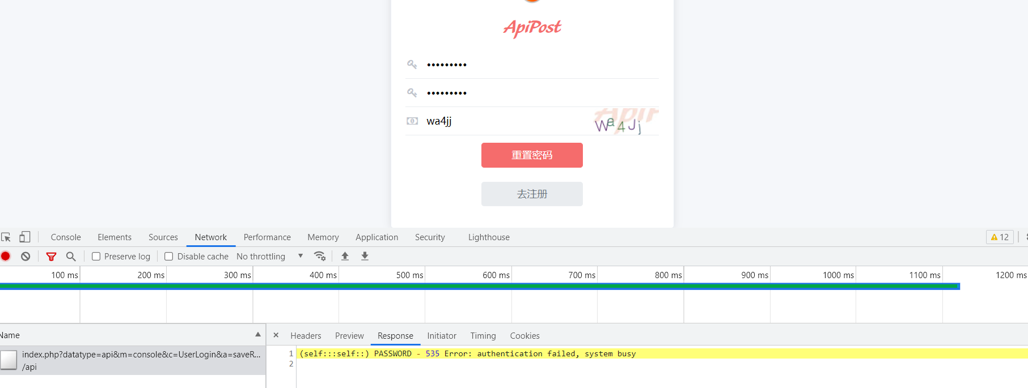
Task: Open the Security tab
Action: [430, 237]
